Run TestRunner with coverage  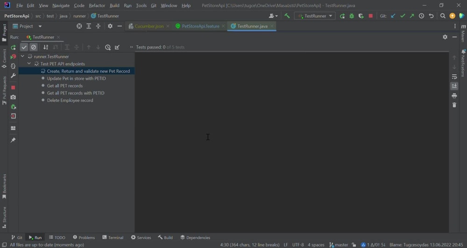(361, 16)
